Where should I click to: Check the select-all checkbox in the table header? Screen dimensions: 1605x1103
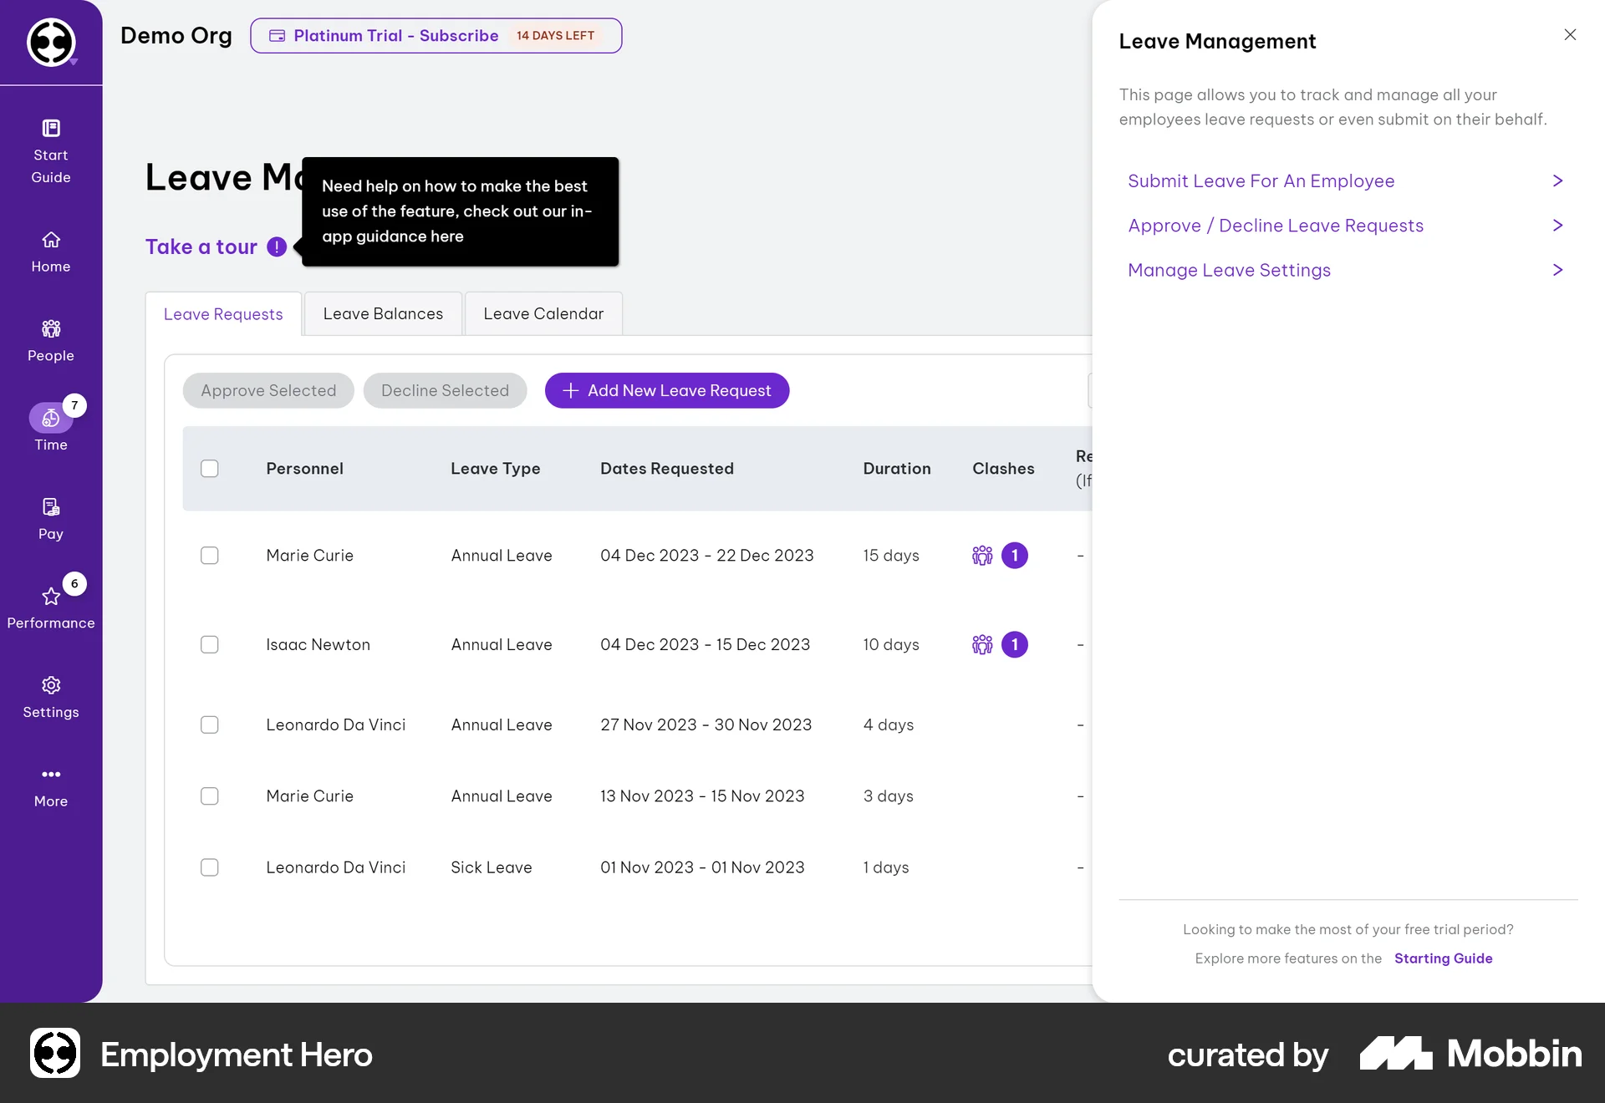pos(210,469)
